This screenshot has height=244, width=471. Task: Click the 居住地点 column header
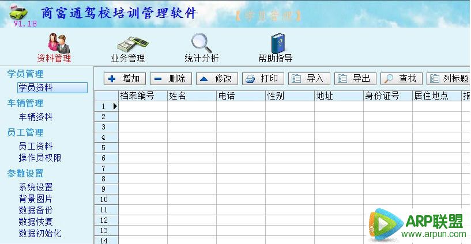tap(437, 96)
